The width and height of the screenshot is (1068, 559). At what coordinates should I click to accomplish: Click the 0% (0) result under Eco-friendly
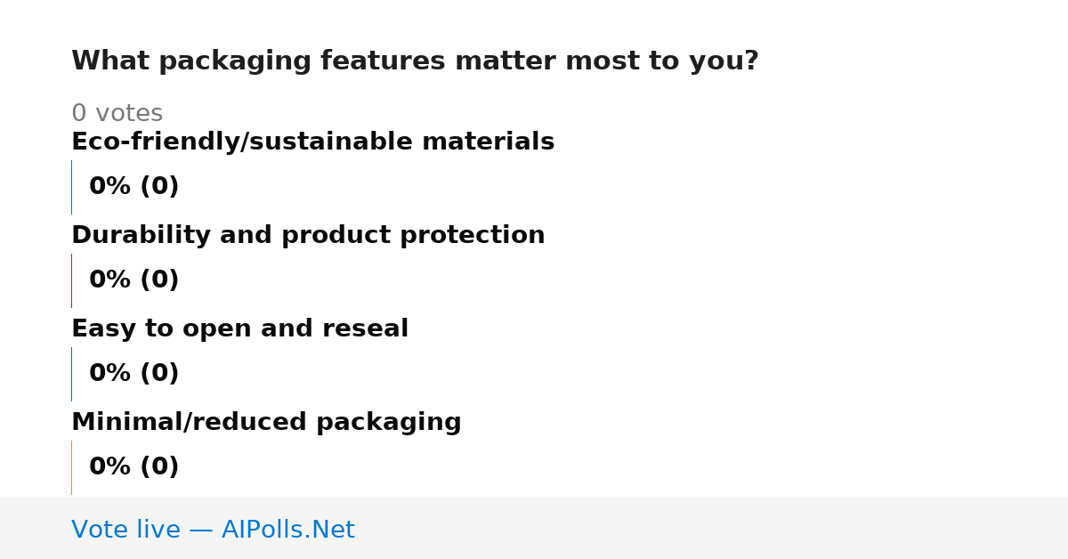pos(133,187)
